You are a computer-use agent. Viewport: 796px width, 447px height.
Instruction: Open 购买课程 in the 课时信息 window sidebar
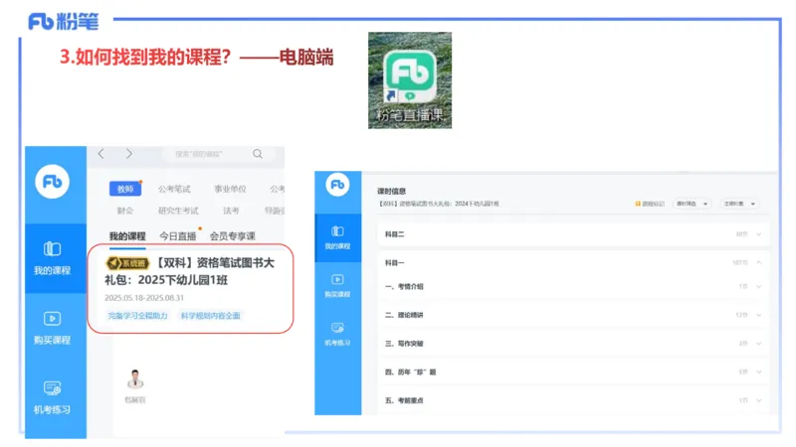[x=337, y=286]
